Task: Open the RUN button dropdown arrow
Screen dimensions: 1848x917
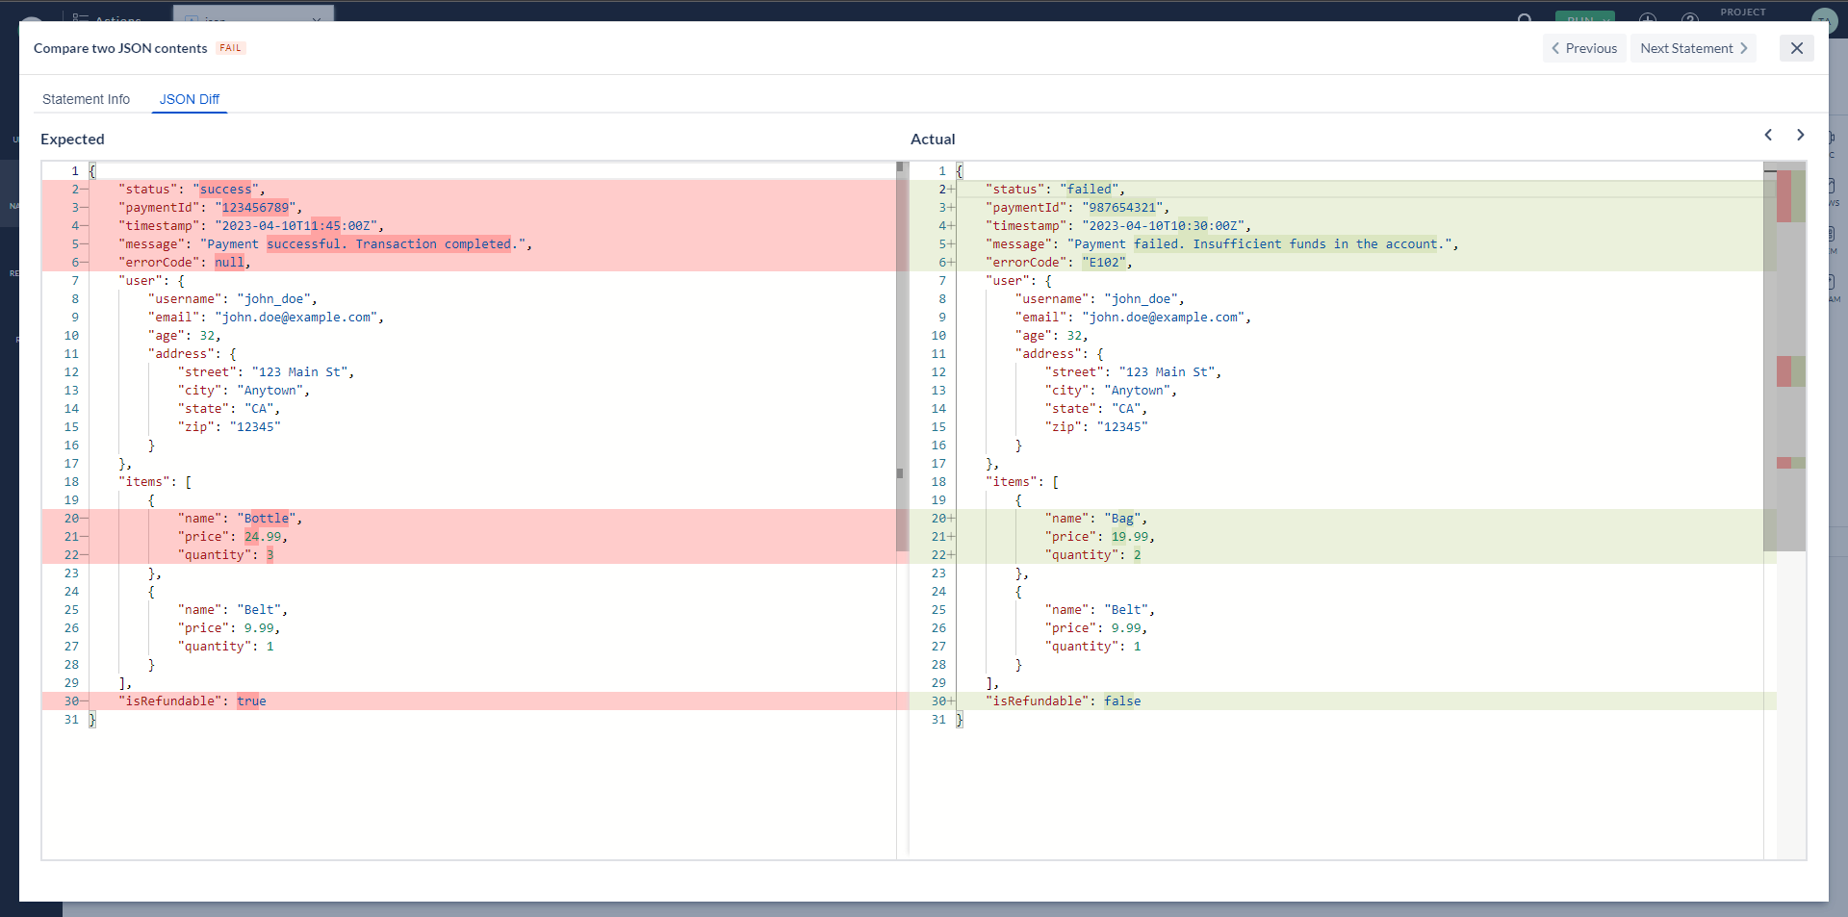Action: (1605, 20)
